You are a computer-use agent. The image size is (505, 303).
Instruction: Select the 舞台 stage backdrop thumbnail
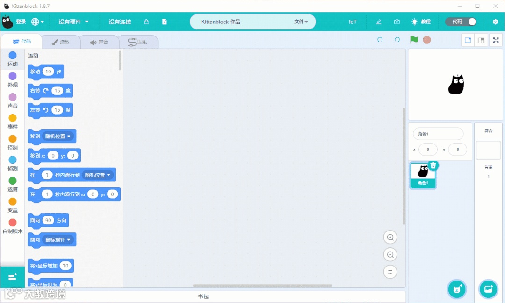click(488, 150)
